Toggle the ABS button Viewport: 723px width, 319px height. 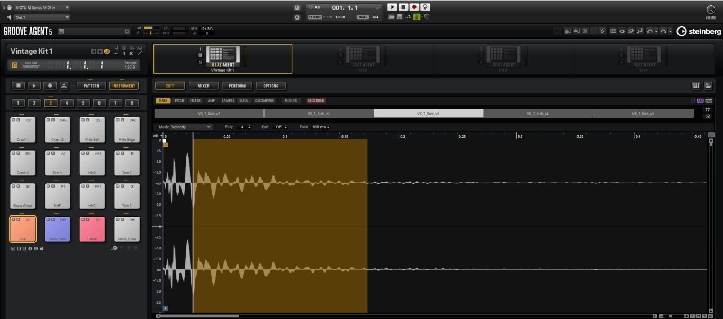tap(700, 100)
